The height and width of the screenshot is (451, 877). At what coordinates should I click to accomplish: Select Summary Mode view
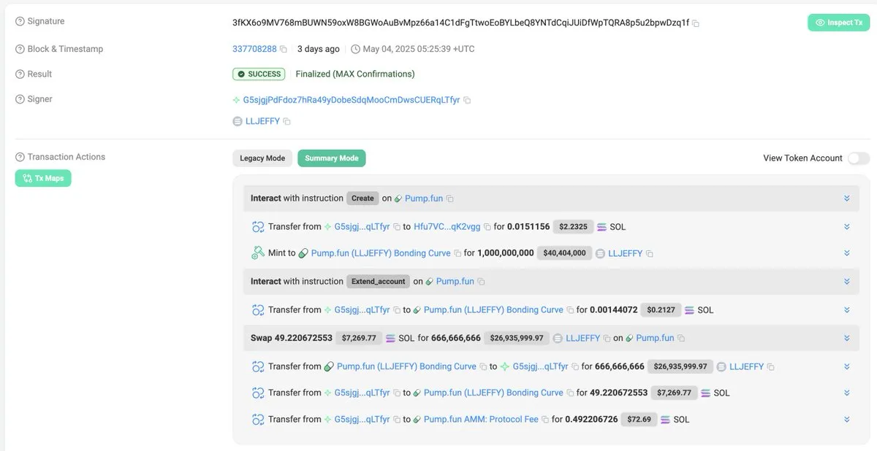click(x=331, y=158)
